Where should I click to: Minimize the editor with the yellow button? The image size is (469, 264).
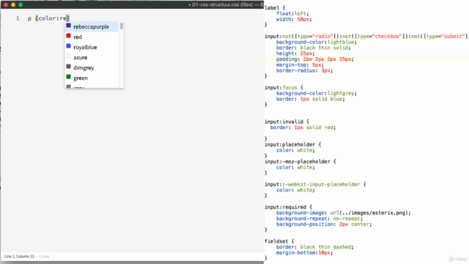tap(13, 4)
